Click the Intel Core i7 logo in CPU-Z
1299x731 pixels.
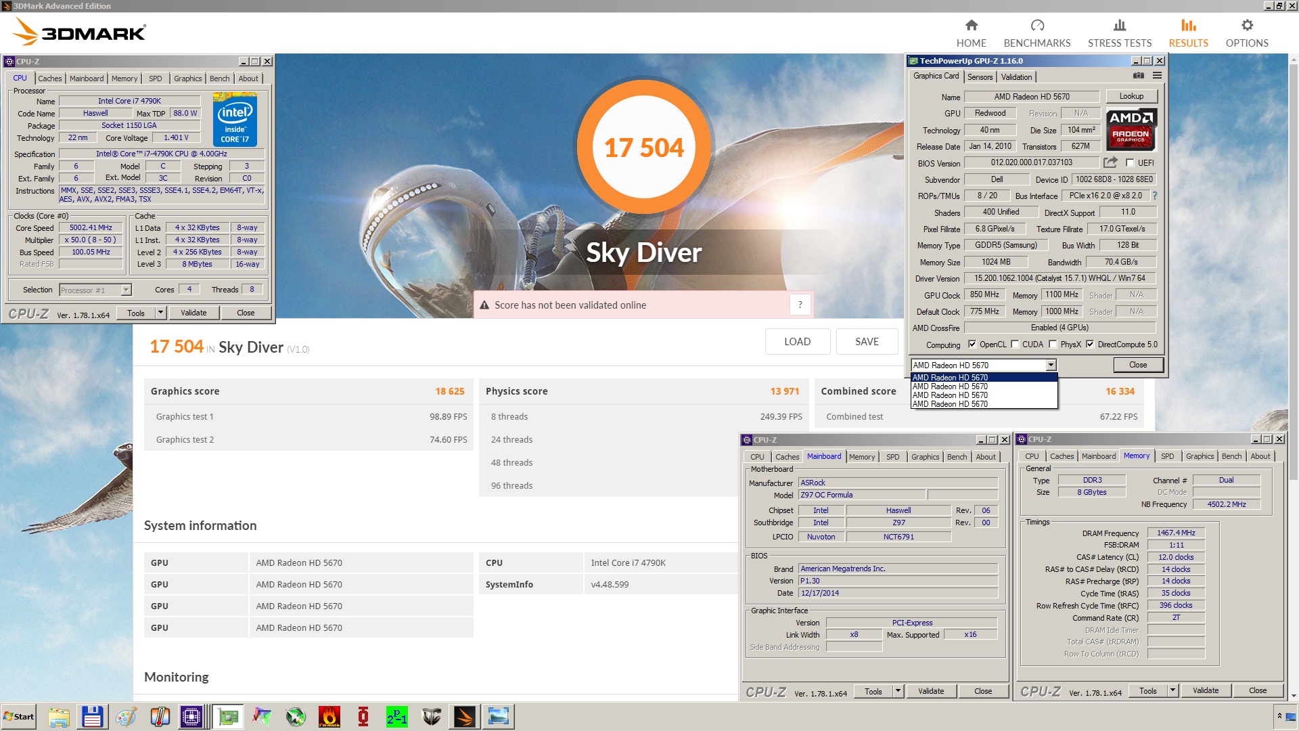[235, 120]
